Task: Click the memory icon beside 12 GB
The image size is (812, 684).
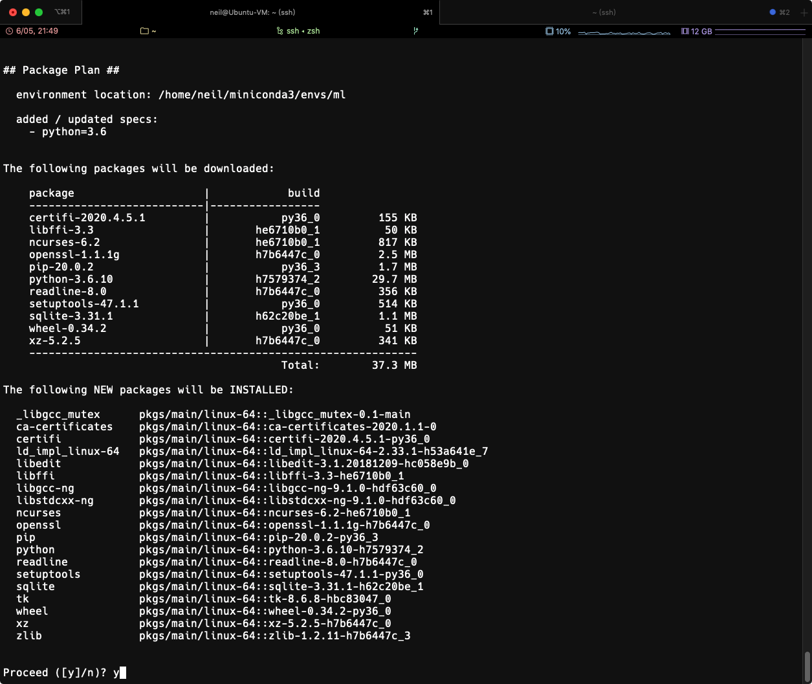Action: (x=685, y=31)
